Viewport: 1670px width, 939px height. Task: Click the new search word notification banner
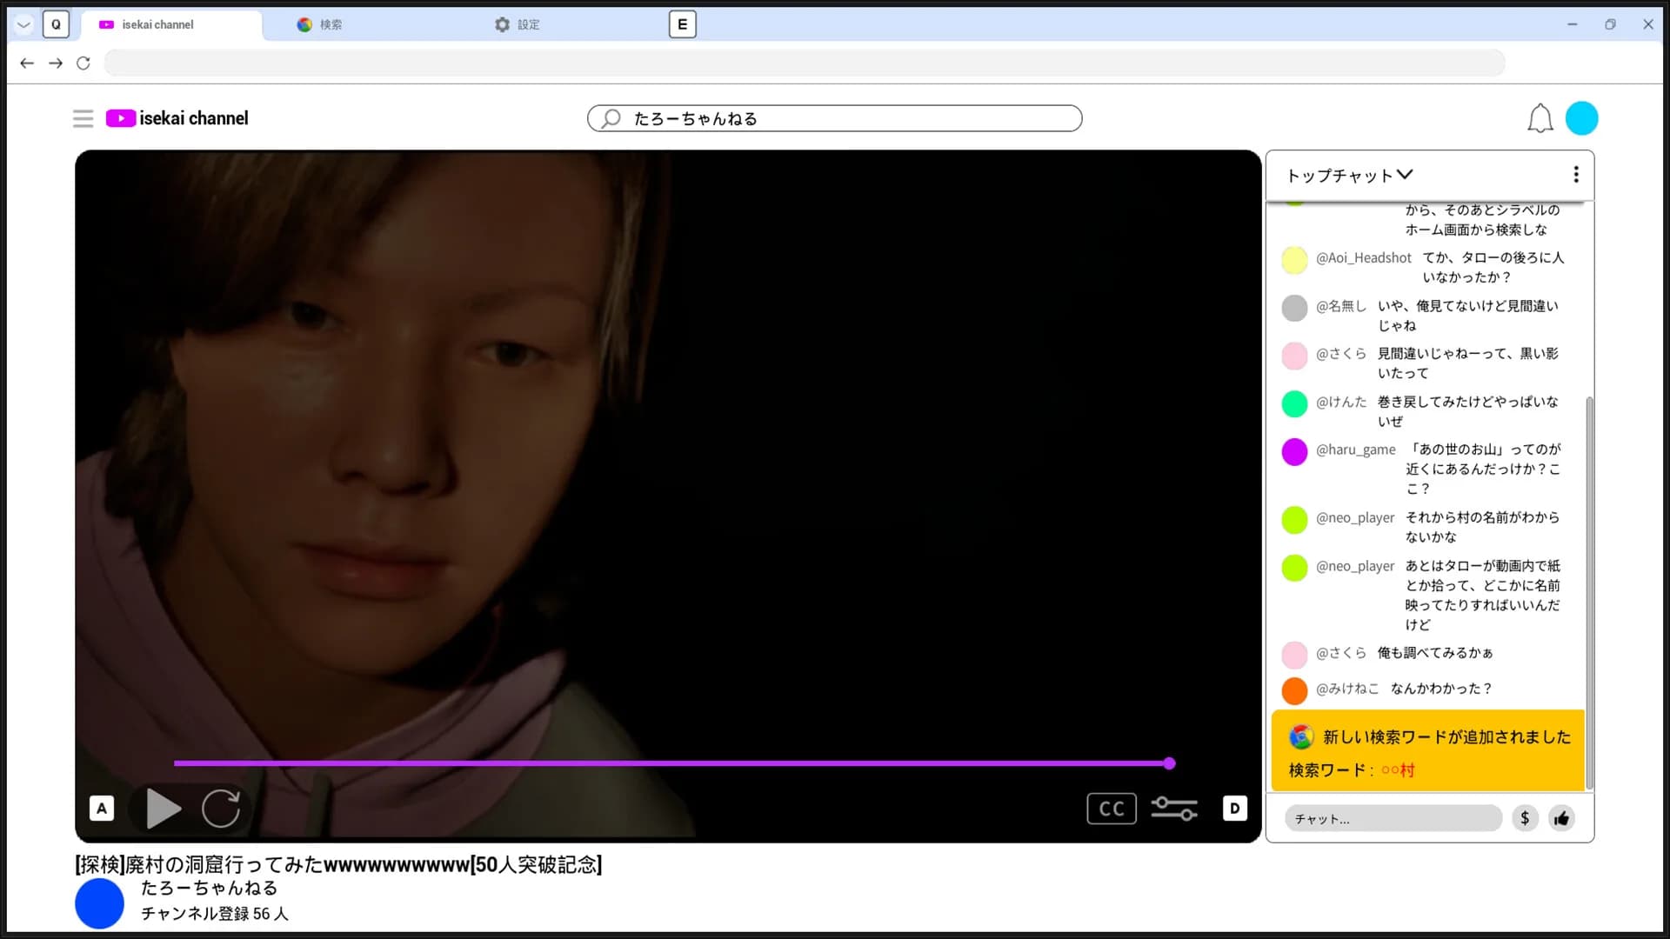pyautogui.click(x=1427, y=751)
